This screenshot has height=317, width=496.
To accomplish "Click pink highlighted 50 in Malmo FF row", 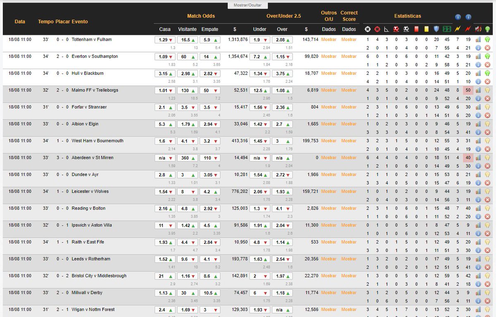I will pos(468,90).
